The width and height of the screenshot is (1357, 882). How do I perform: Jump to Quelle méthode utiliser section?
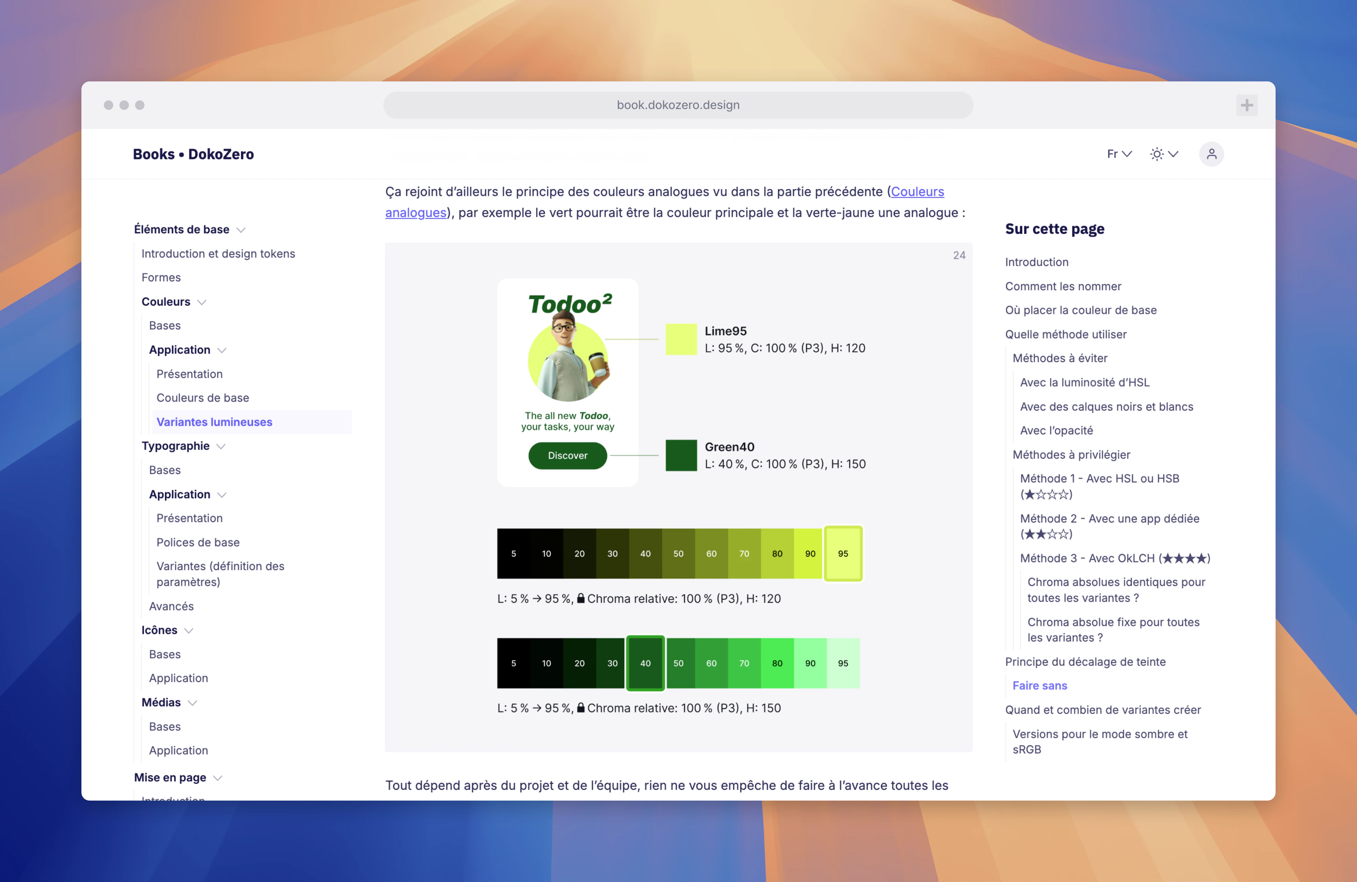(x=1066, y=335)
